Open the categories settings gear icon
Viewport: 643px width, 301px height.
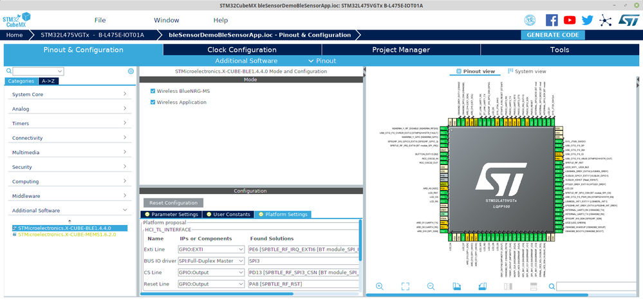tap(131, 71)
